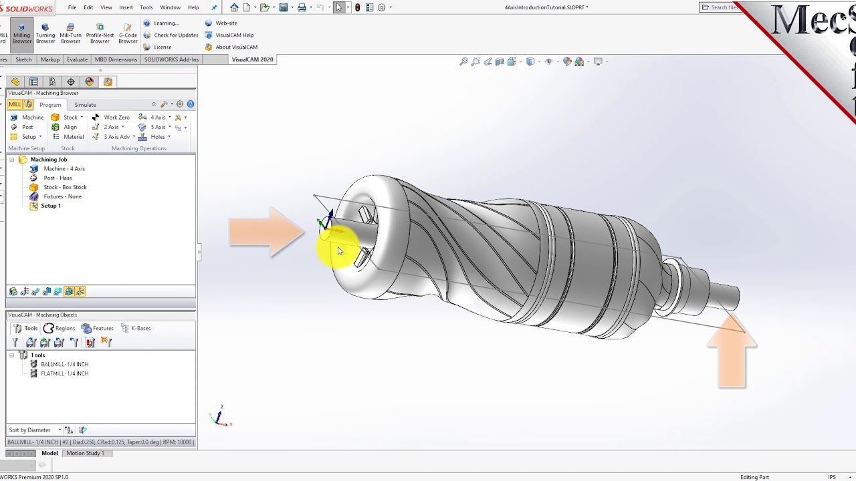Viewport: 856px width, 481px height.
Task: Open the 2 Axis operations dropdown
Action: click(x=108, y=127)
